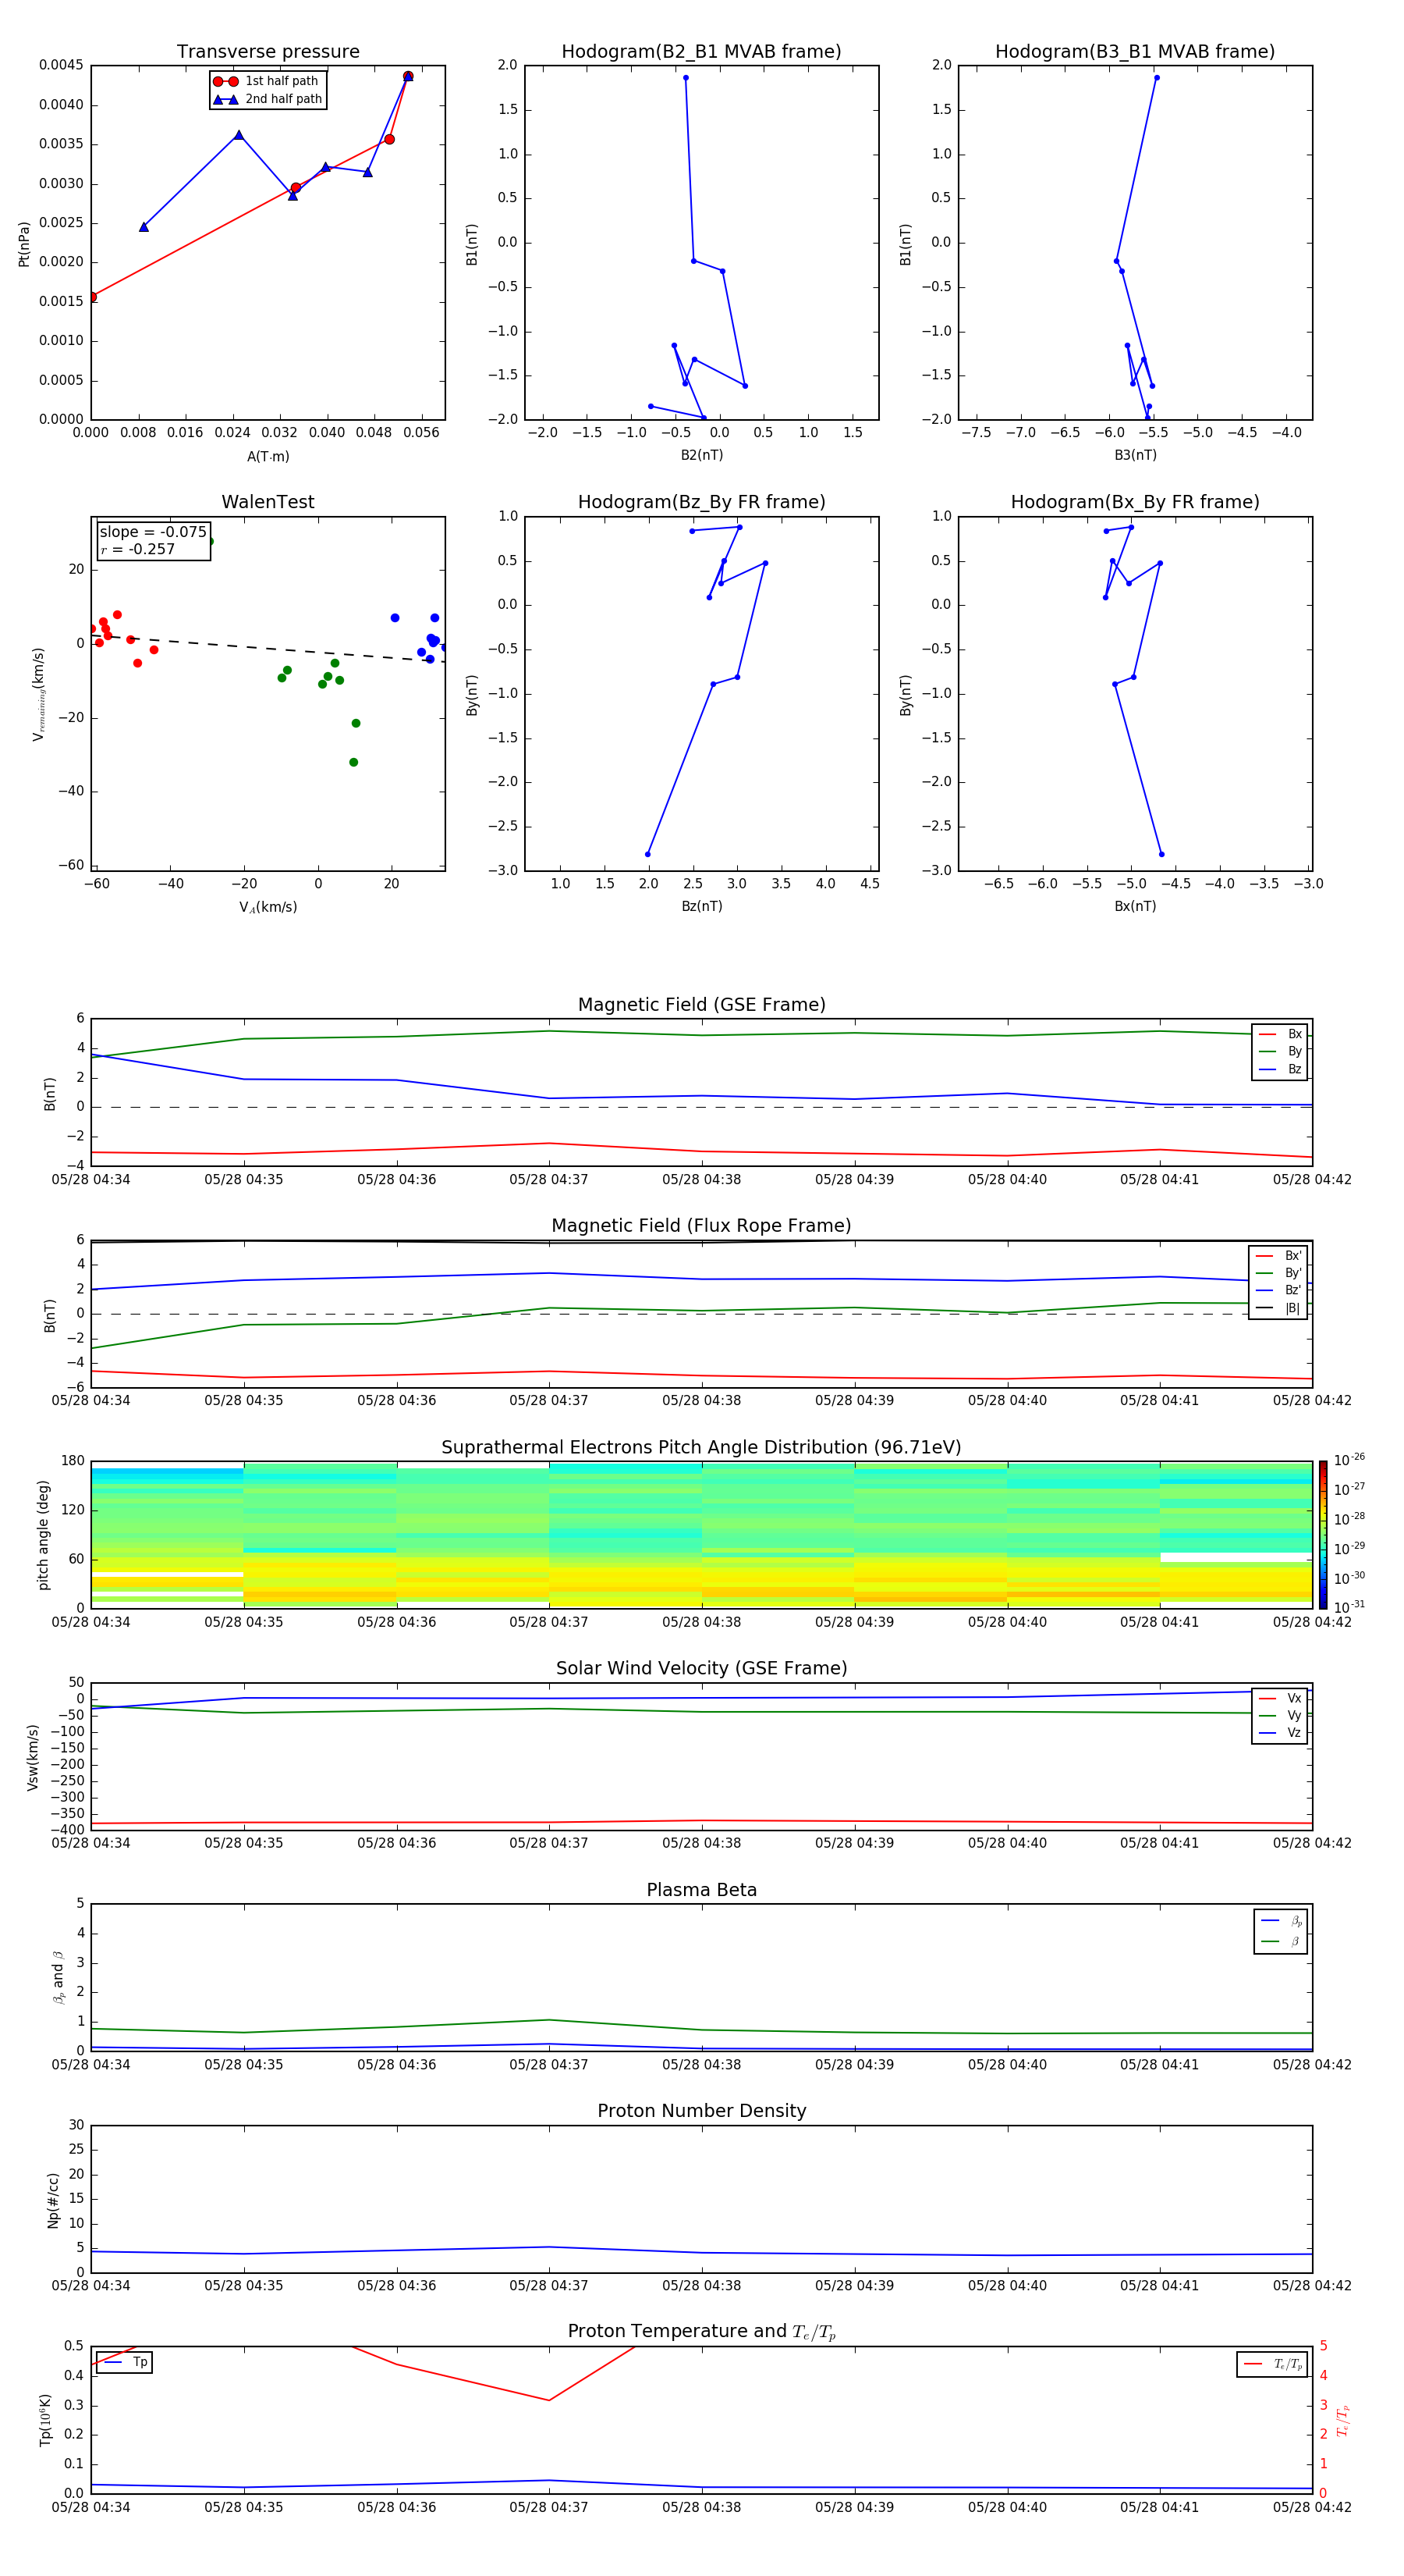Image resolution: width=1404 pixels, height=2576 pixels.
Task: Click the lowest green dot in WalenTest plot
Action: (353, 762)
